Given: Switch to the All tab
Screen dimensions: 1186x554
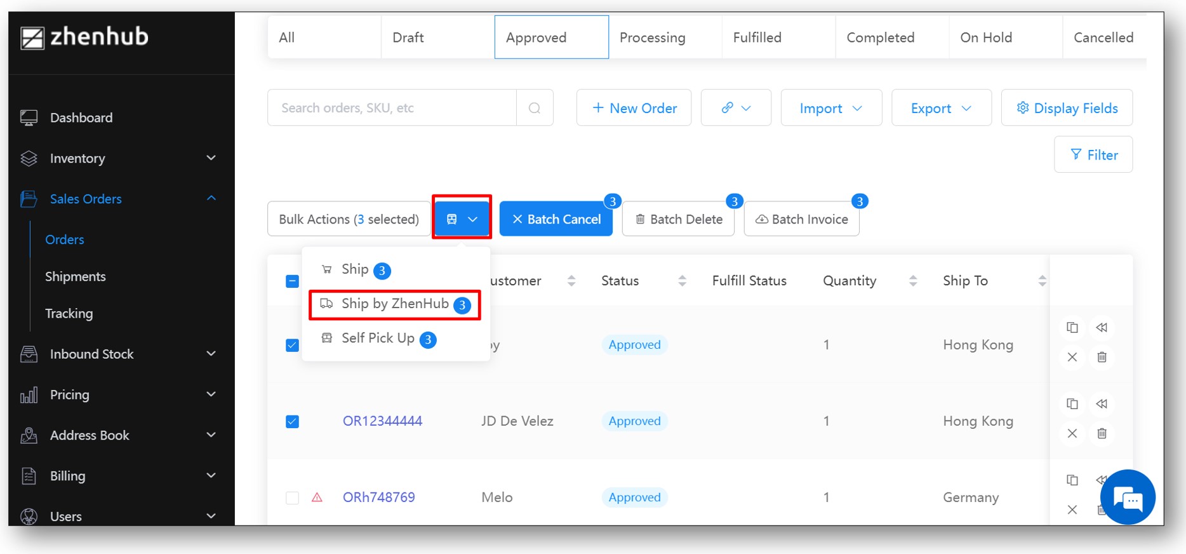Looking at the screenshot, I should pyautogui.click(x=324, y=37).
